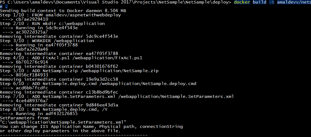Click the "Removing intermediate container 9d846ee43d5a" line
311x137 pixels.
pyautogui.click(x=59, y=105)
